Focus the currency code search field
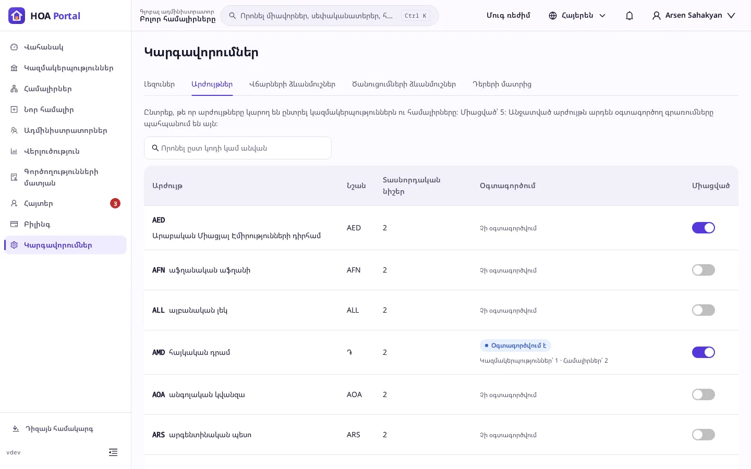This screenshot has width=751, height=469. point(238,148)
